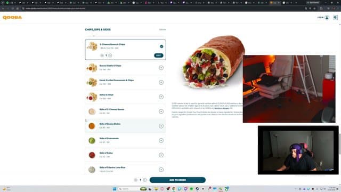Open the taskbar weather widget
The height and width of the screenshot is (192, 341).
[6, 189]
